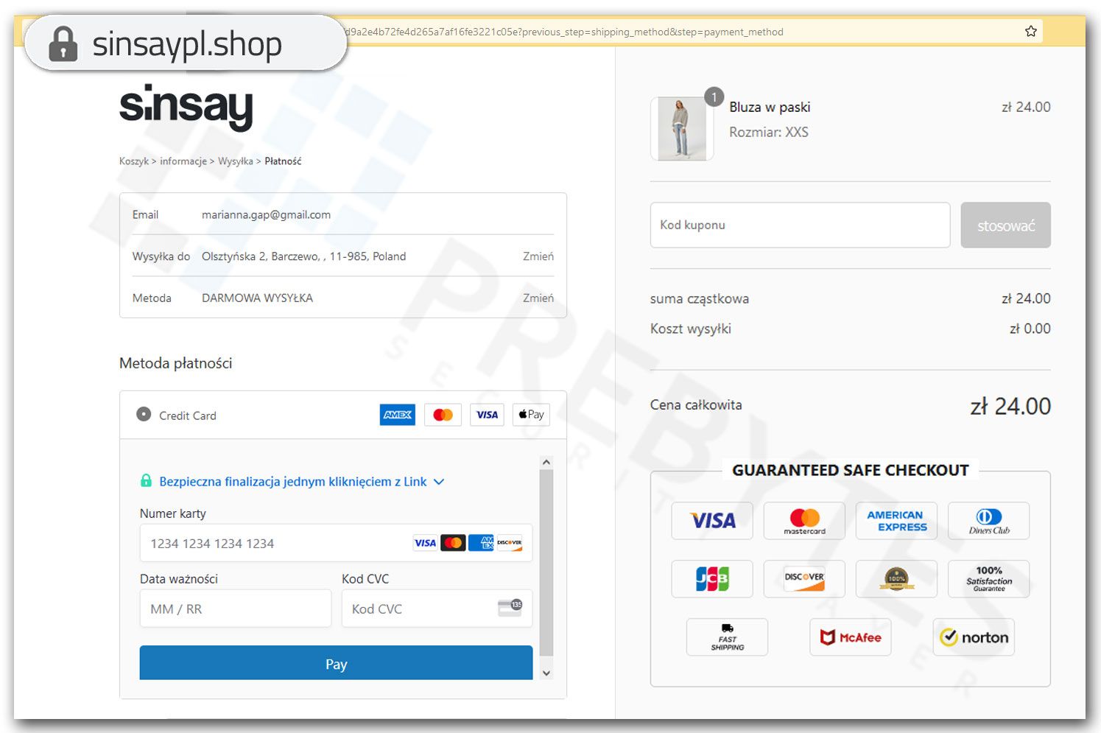The width and height of the screenshot is (1101, 733).
Task: Click Mastercard logo inside card number field
Action: click(453, 543)
